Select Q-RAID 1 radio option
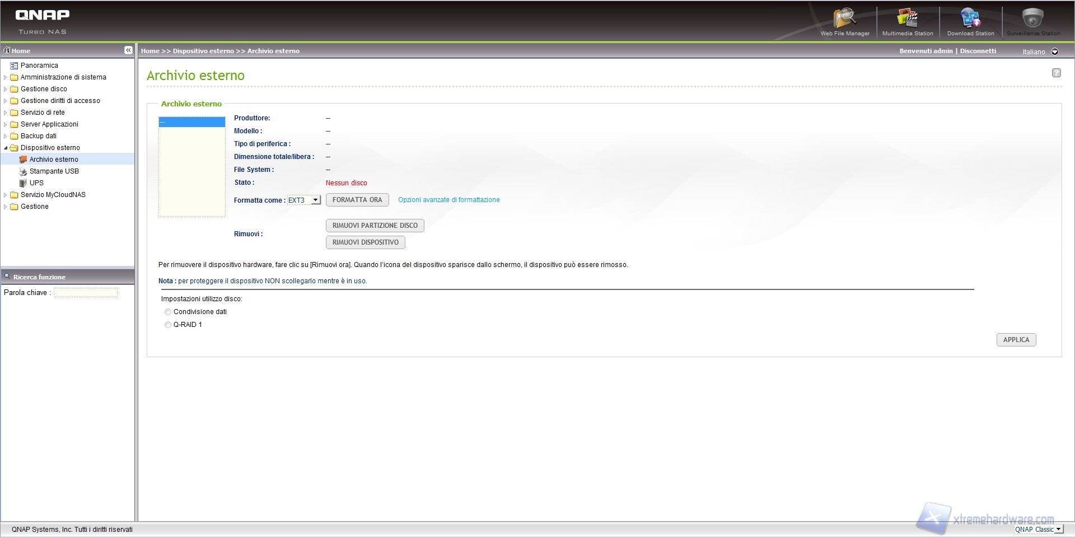 pyautogui.click(x=168, y=325)
